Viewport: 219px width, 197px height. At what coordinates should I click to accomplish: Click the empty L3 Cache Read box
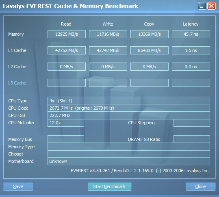point(67,83)
